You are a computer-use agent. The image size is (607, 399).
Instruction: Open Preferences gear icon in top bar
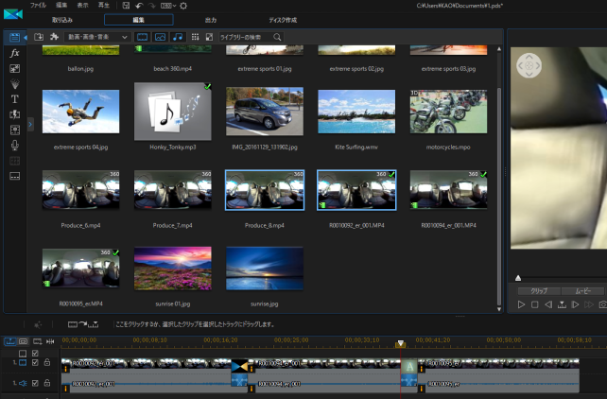(182, 6)
